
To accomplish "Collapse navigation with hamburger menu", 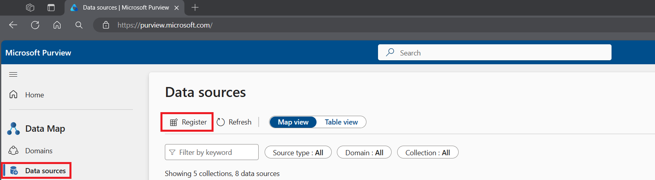I will (13, 74).
